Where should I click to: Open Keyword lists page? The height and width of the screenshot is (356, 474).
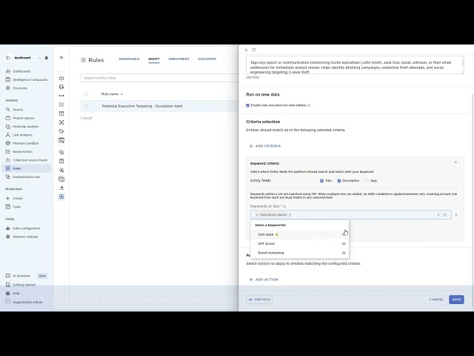[x=19, y=151]
